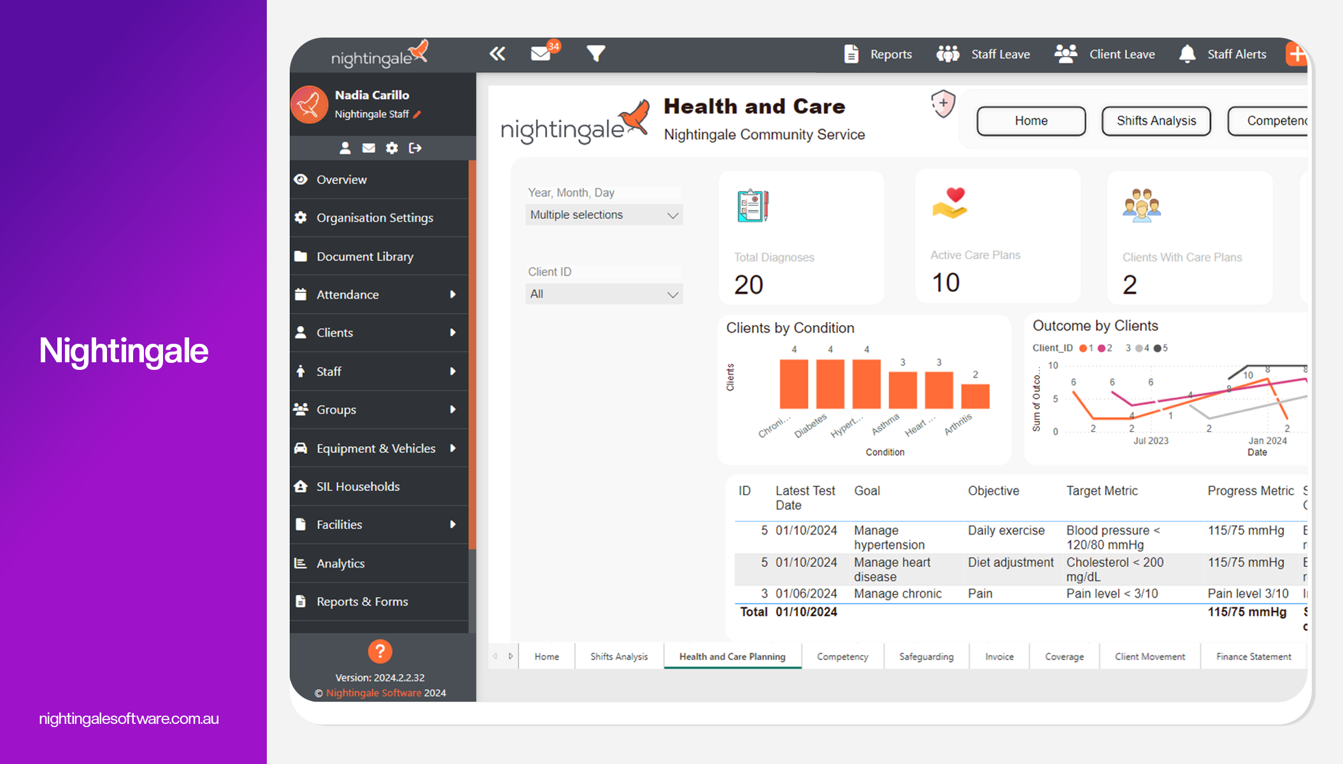Viewport: 1343px width, 764px height.
Task: Click the orange plus button
Action: point(1296,54)
